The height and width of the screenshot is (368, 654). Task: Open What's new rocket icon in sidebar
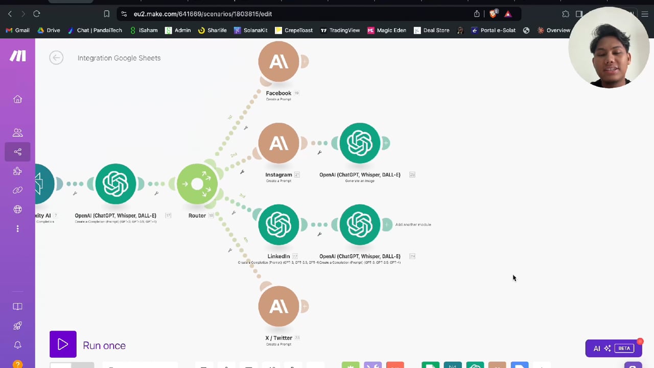(x=17, y=326)
